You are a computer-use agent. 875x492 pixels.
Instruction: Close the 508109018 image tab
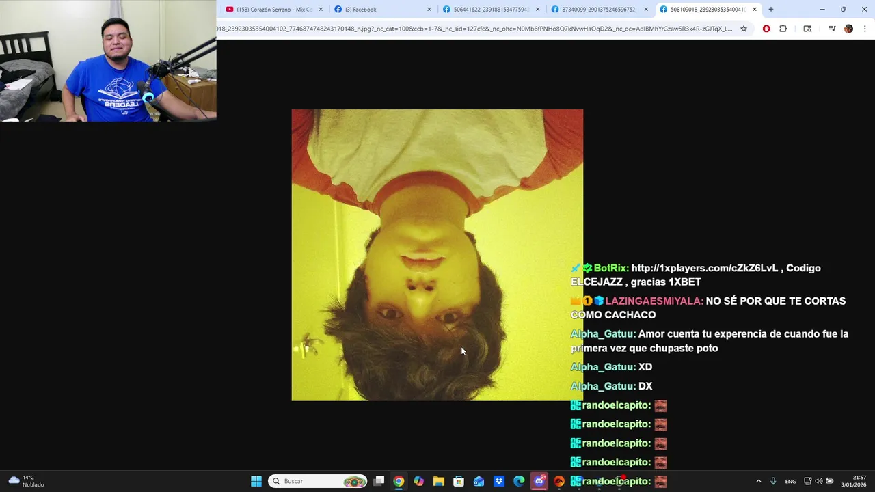tap(755, 10)
